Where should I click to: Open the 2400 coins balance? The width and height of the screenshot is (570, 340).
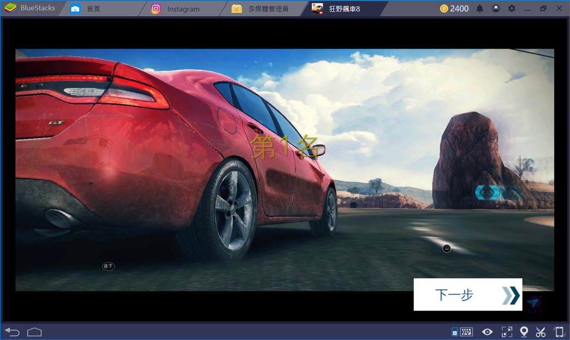pos(454,8)
